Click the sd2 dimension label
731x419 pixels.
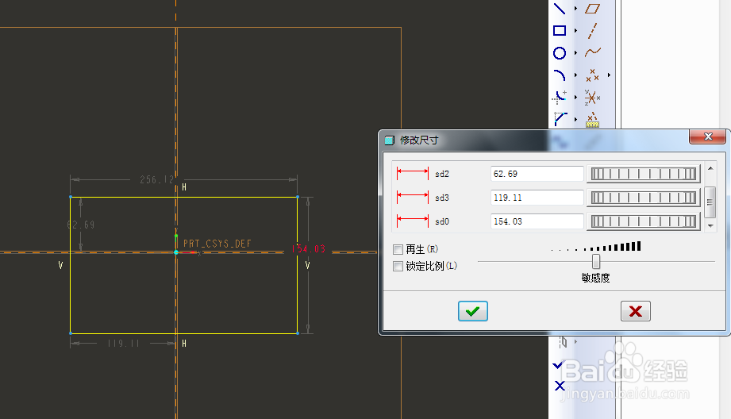click(442, 174)
